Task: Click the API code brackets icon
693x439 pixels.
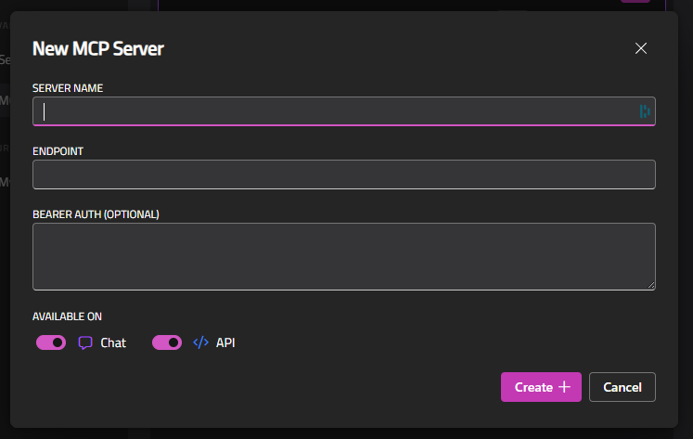Action: click(x=200, y=342)
